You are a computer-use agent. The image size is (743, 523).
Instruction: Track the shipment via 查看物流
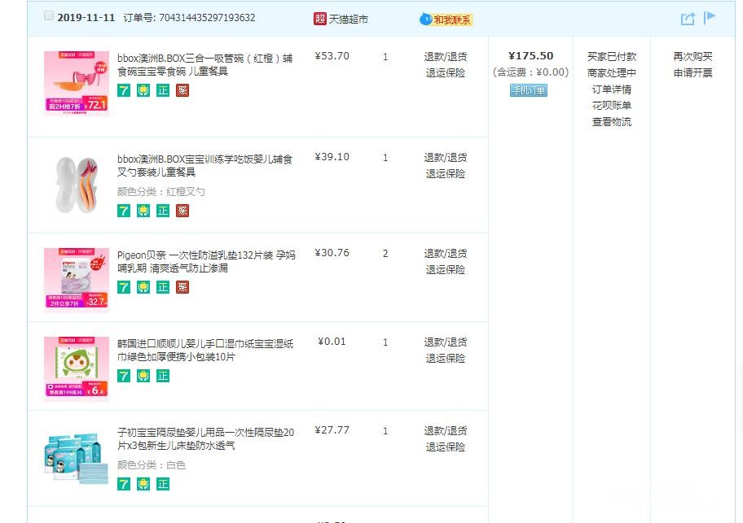tap(611, 122)
